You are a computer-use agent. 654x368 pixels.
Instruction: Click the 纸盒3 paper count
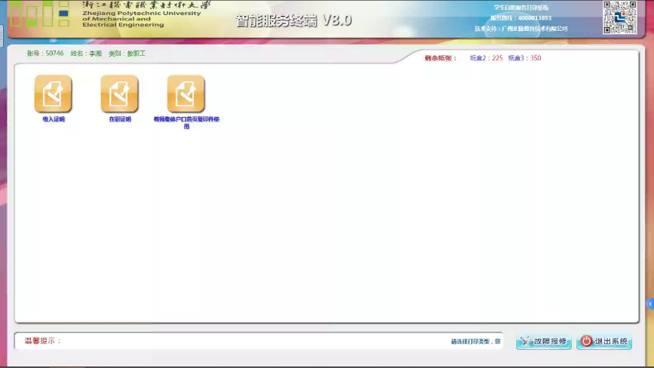click(x=524, y=58)
